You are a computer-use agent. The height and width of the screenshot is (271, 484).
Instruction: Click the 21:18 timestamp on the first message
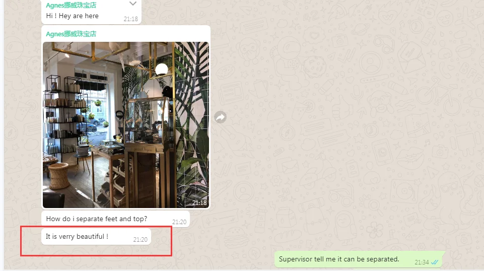pyautogui.click(x=130, y=19)
